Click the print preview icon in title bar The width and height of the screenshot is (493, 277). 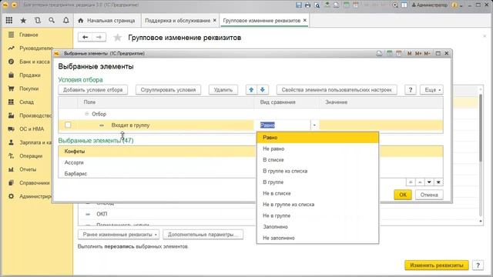(x=317, y=5)
